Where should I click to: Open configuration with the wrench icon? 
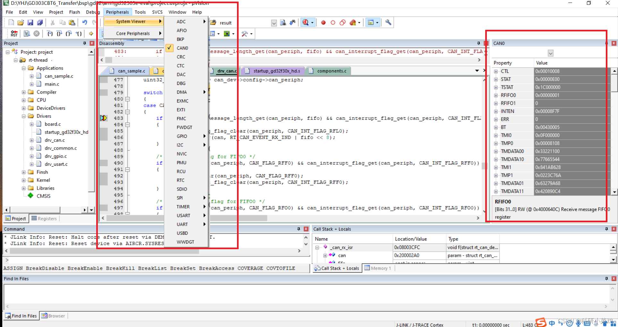388,22
